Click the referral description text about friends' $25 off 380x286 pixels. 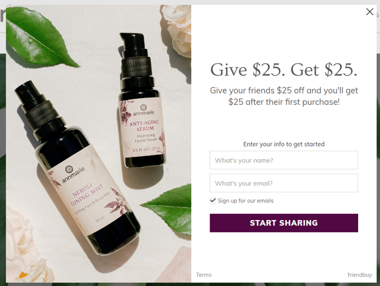284,96
